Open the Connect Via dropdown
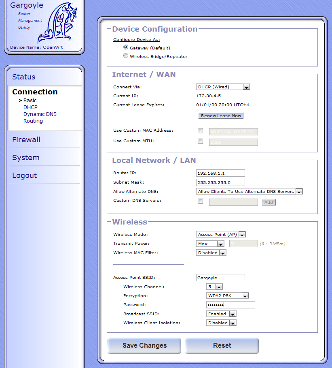 pyautogui.click(x=223, y=87)
